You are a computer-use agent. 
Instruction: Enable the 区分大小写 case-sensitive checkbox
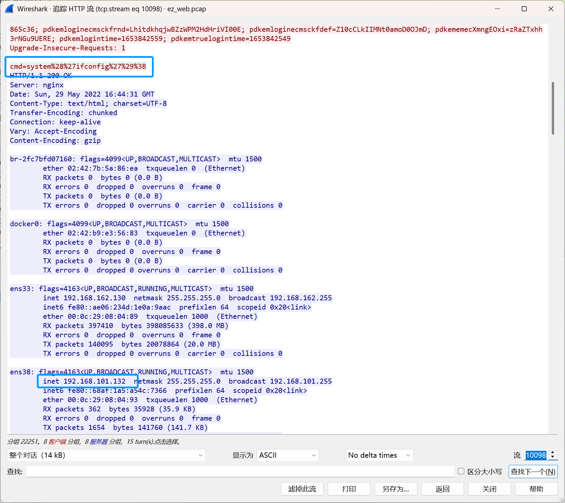[x=461, y=471]
